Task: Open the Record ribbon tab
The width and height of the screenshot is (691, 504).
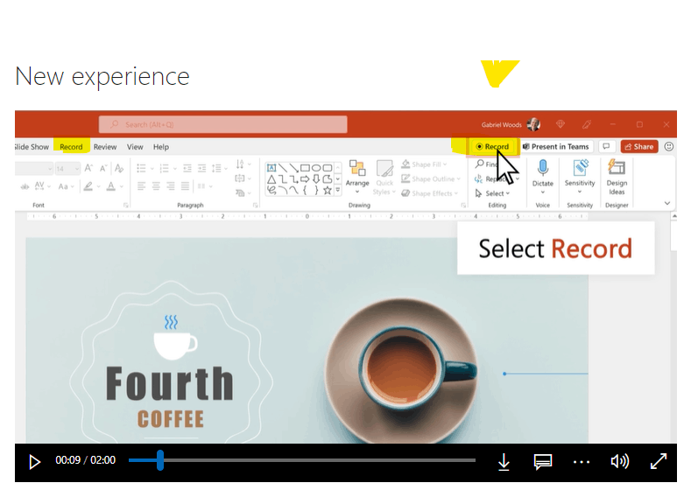Action: [71, 147]
